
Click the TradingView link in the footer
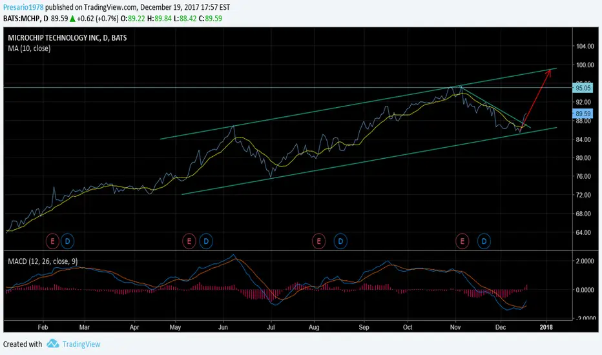click(x=81, y=344)
